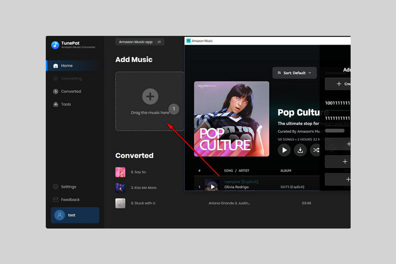The image size is (396, 264).
Task: Play the Pop Culture playlist
Action: (284, 150)
